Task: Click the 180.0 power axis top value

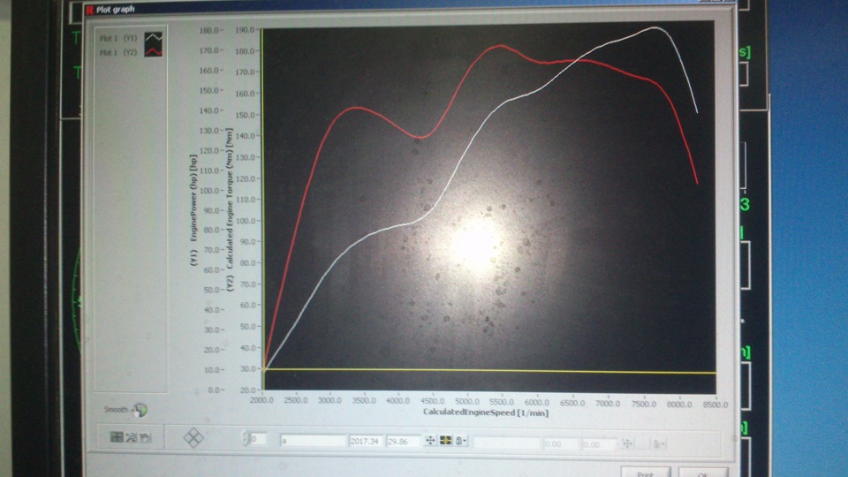Action: [208, 30]
